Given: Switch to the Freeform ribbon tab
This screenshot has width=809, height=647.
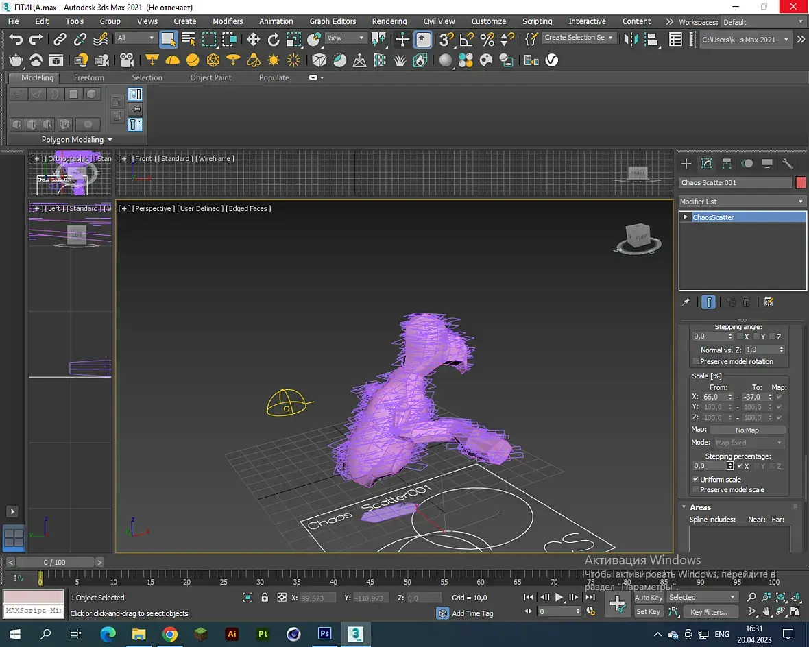Looking at the screenshot, I should (89, 77).
